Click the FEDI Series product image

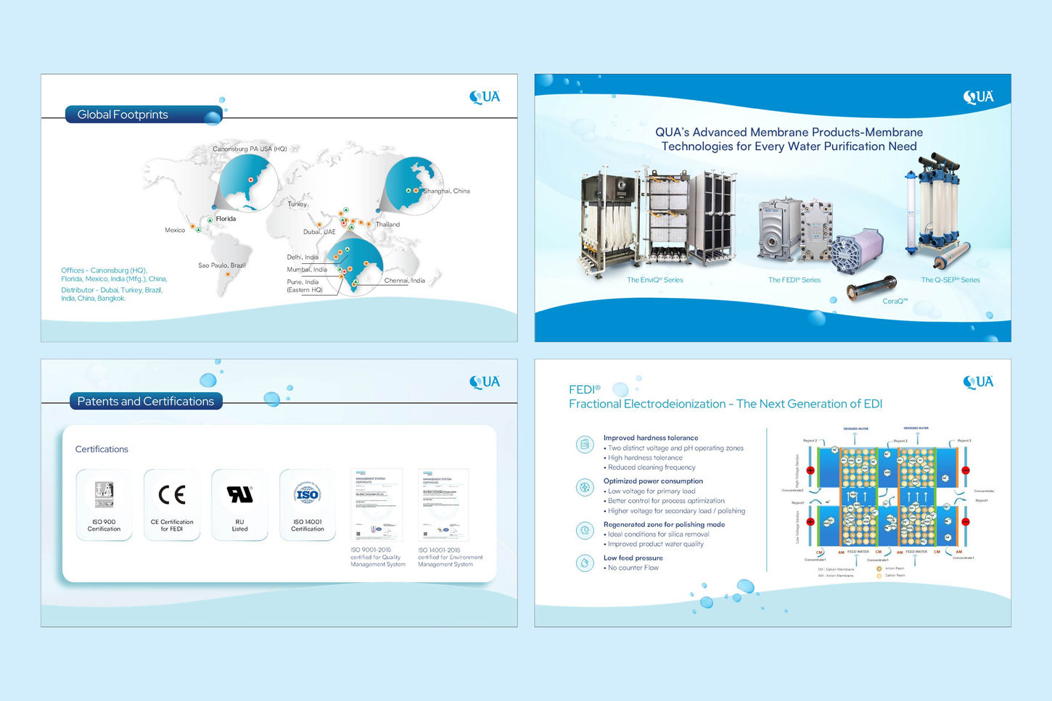[820, 236]
